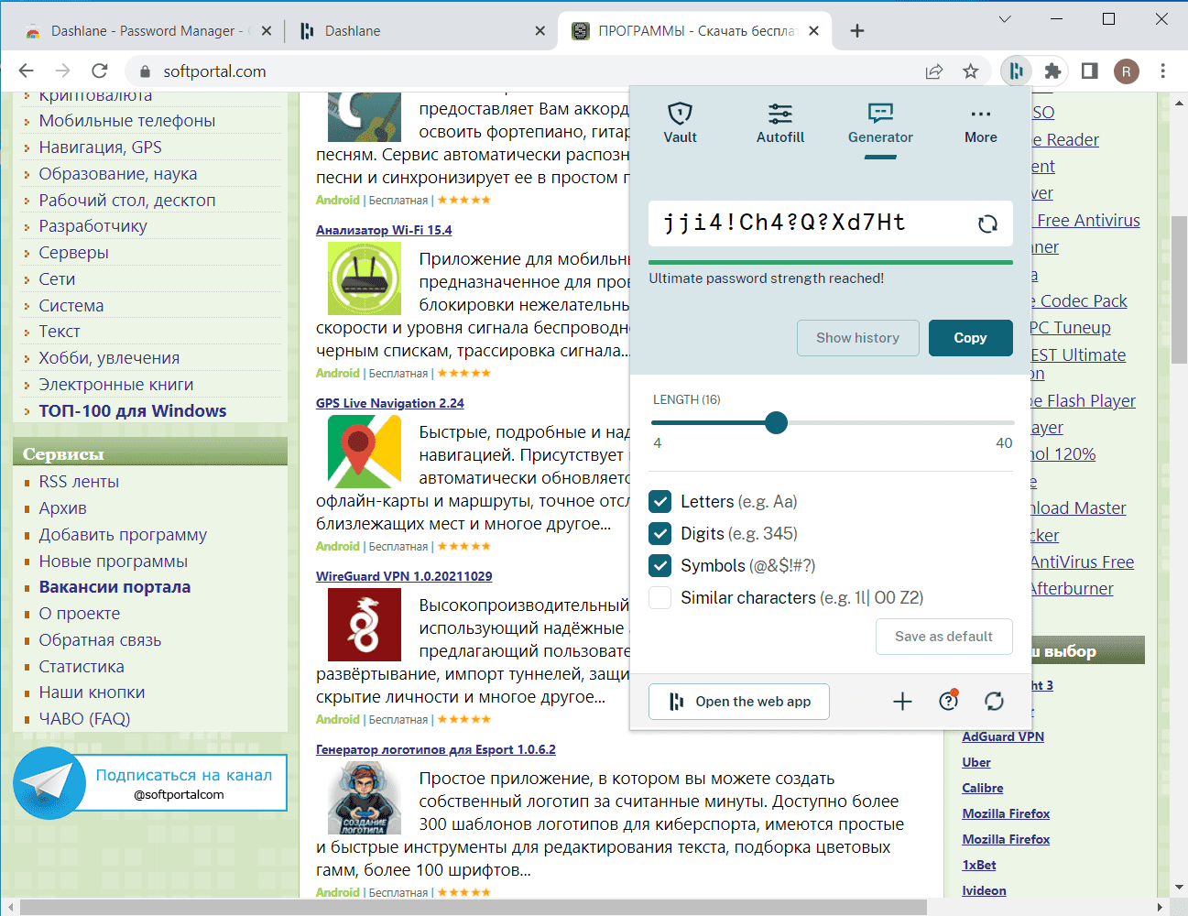Screen dimensions: 1188x916
Task: Open the Chrome three-dot menu
Action: pos(1163,71)
